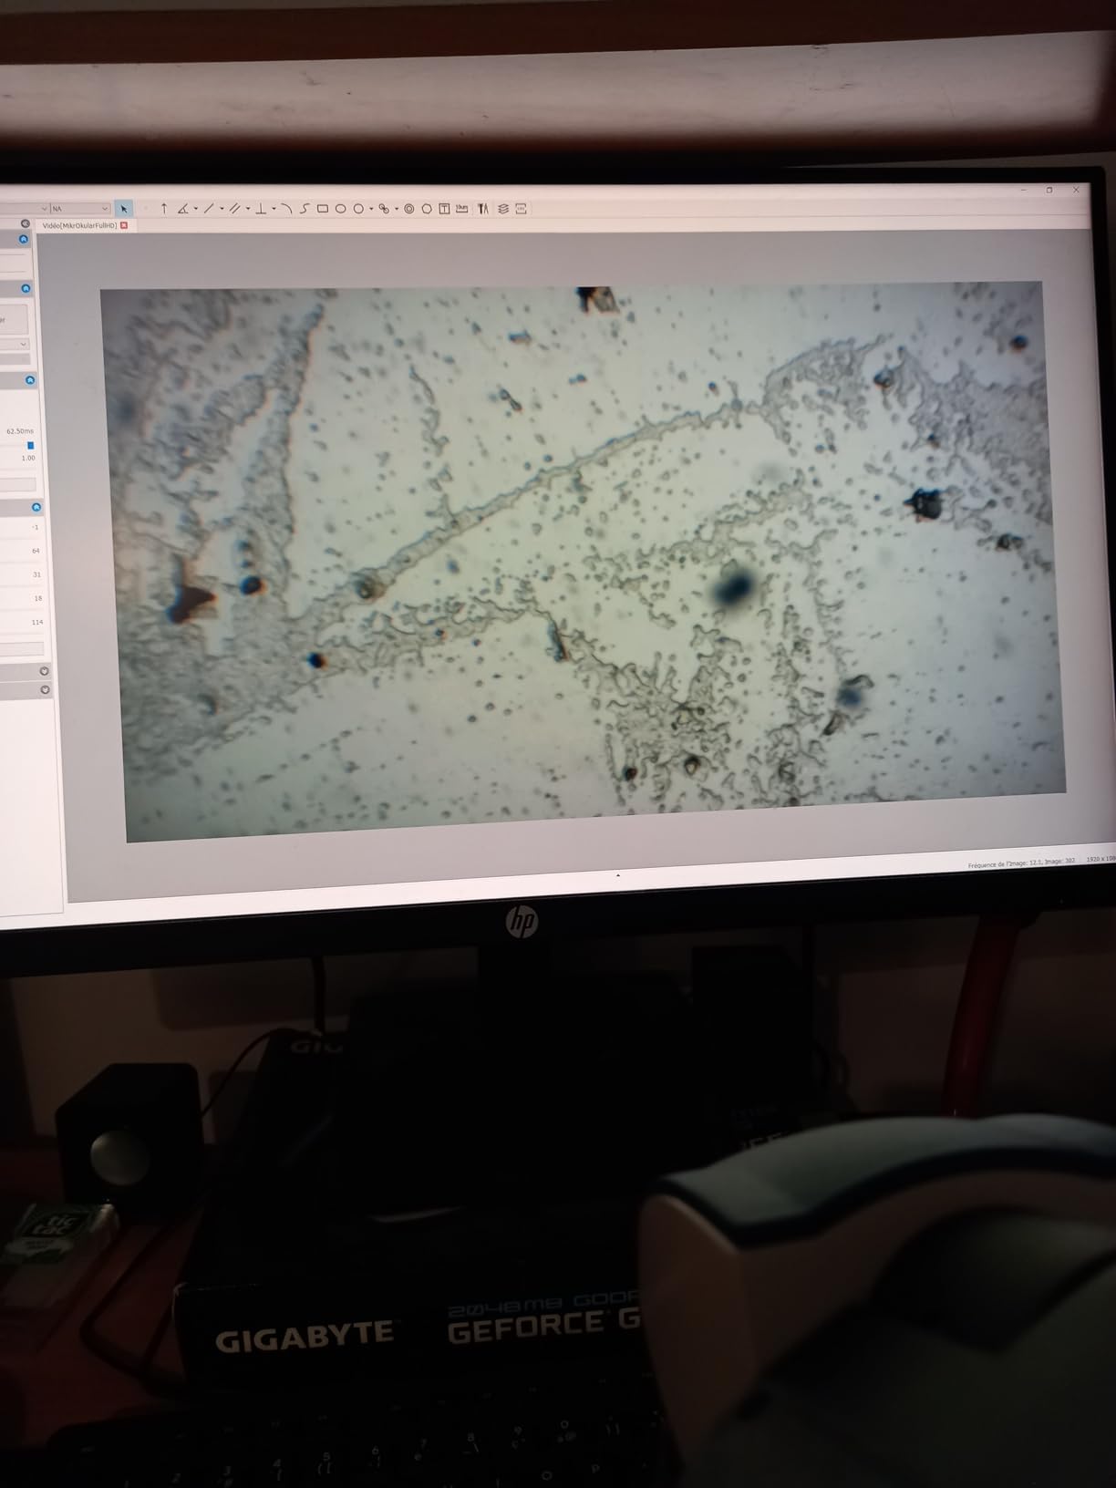
Task: Select the circle measurement tool
Action: click(x=358, y=209)
